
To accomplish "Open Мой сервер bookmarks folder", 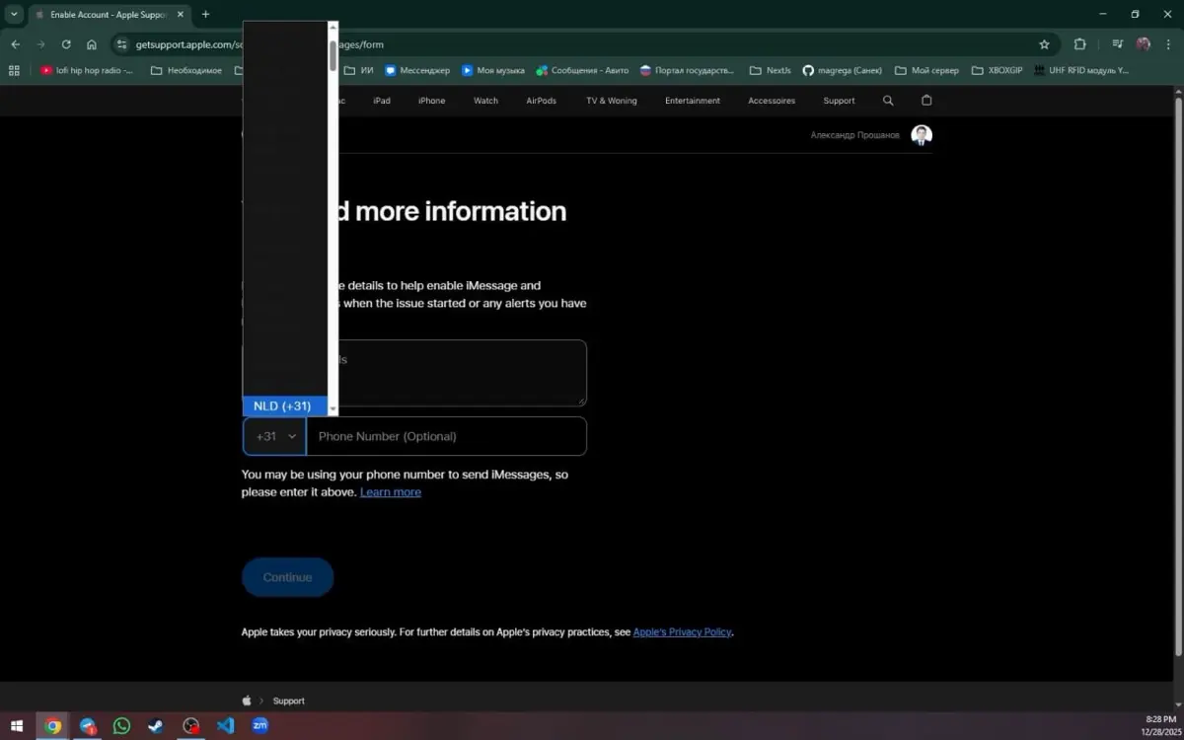I will coord(927,70).
